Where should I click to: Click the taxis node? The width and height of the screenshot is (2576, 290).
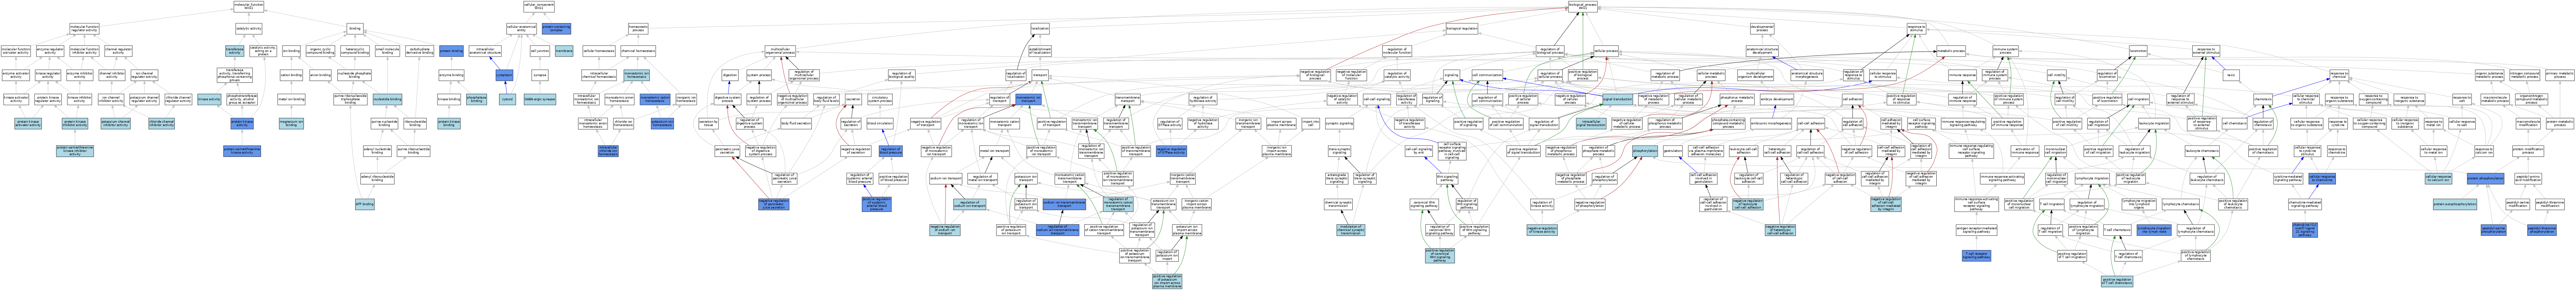click(2231, 75)
